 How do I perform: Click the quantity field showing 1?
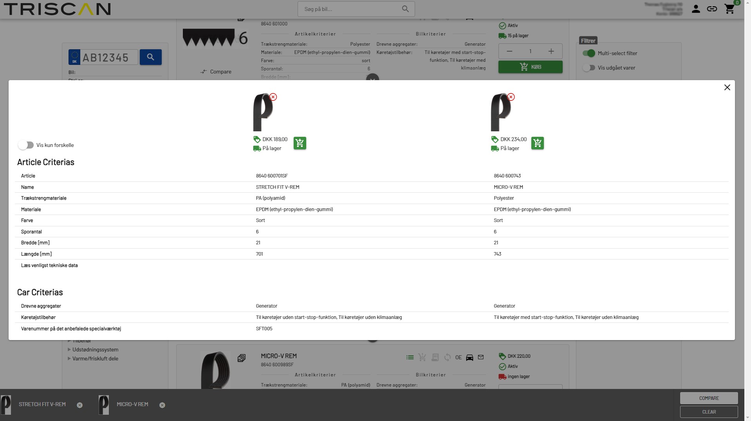530,51
